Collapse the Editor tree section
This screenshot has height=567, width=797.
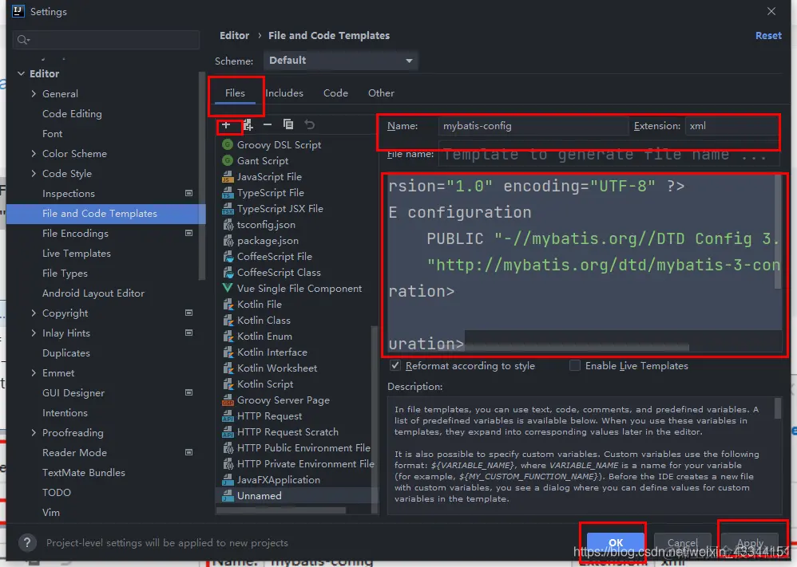pyautogui.click(x=21, y=73)
